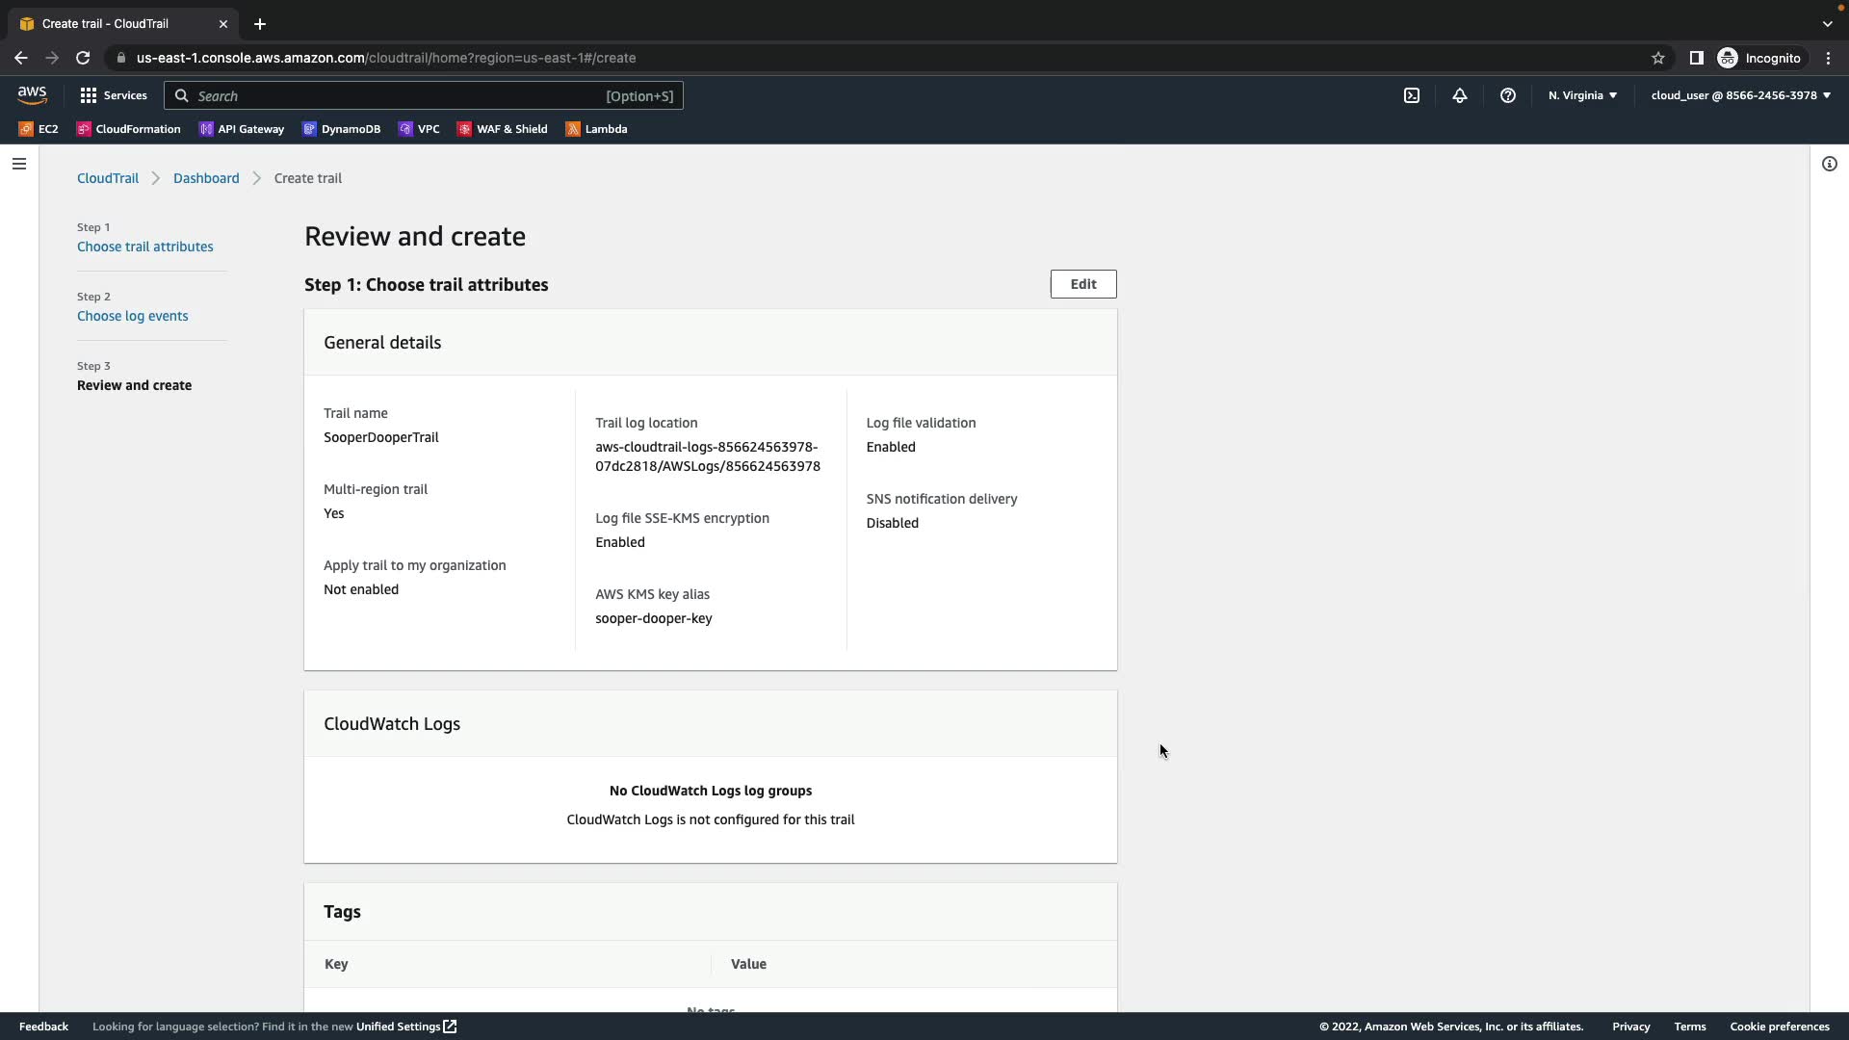This screenshot has width=1849, height=1040.
Task: Go to Step 1 Choose trail attributes
Action: tap(144, 247)
